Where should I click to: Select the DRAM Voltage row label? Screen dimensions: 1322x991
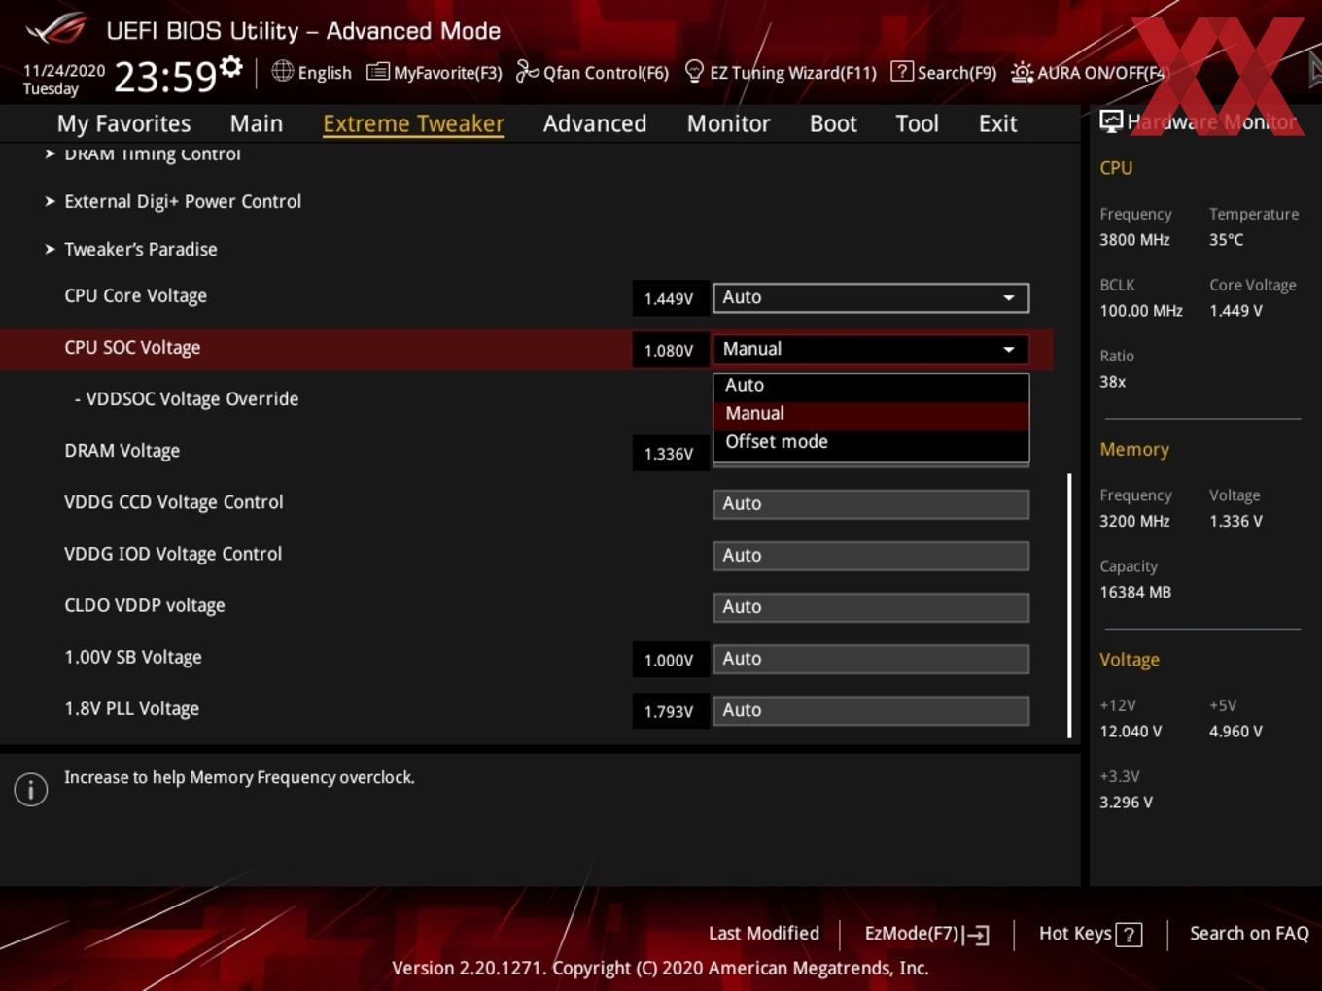point(122,451)
